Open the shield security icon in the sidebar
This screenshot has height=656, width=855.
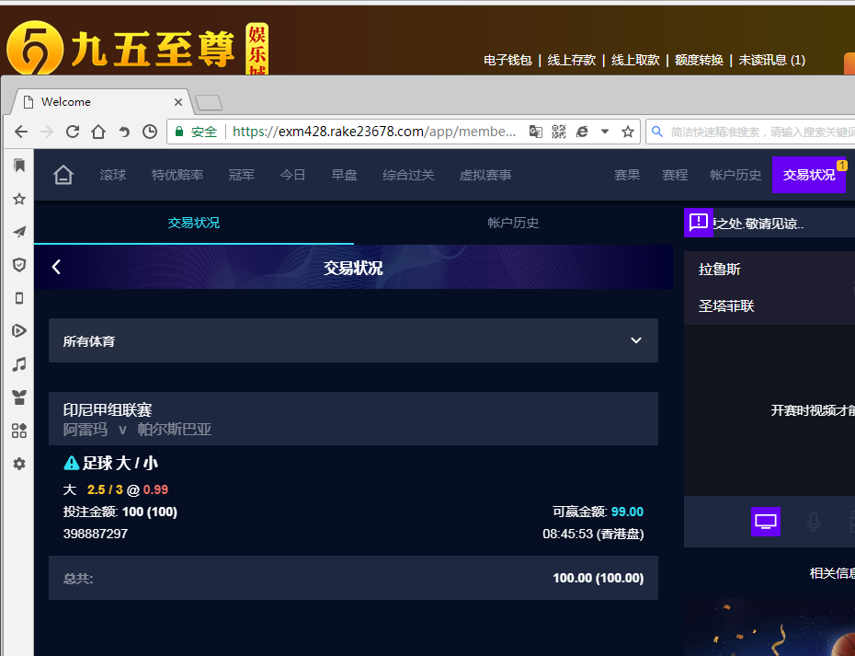click(18, 265)
